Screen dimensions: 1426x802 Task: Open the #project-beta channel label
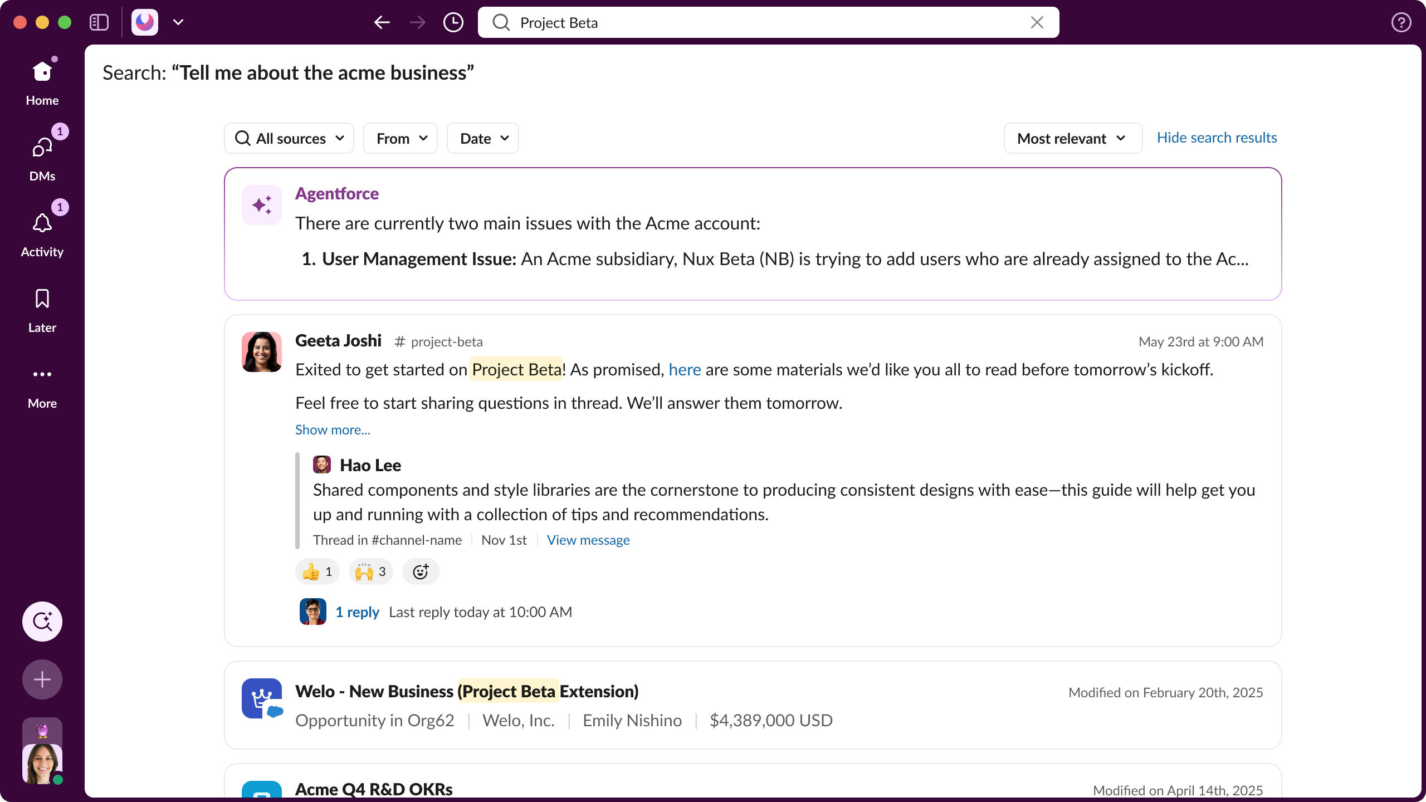pos(438,341)
